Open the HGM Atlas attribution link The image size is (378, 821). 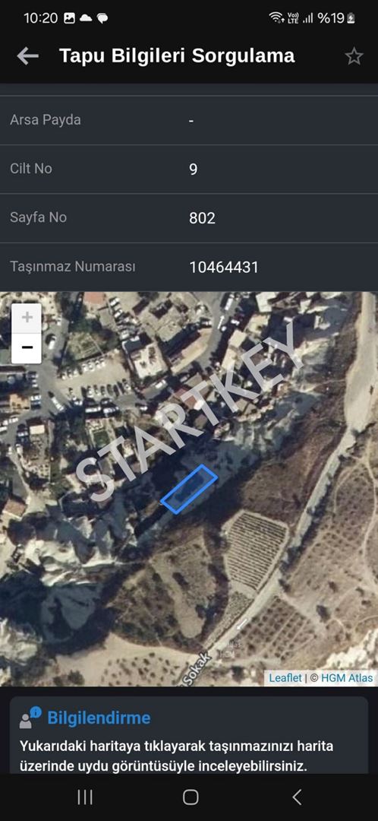tap(347, 677)
